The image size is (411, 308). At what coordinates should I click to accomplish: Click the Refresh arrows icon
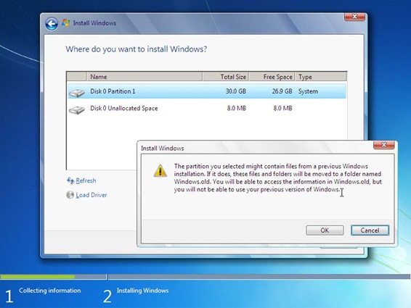70,180
